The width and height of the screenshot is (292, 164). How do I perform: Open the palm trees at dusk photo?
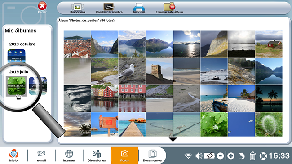pyautogui.click(x=269, y=98)
